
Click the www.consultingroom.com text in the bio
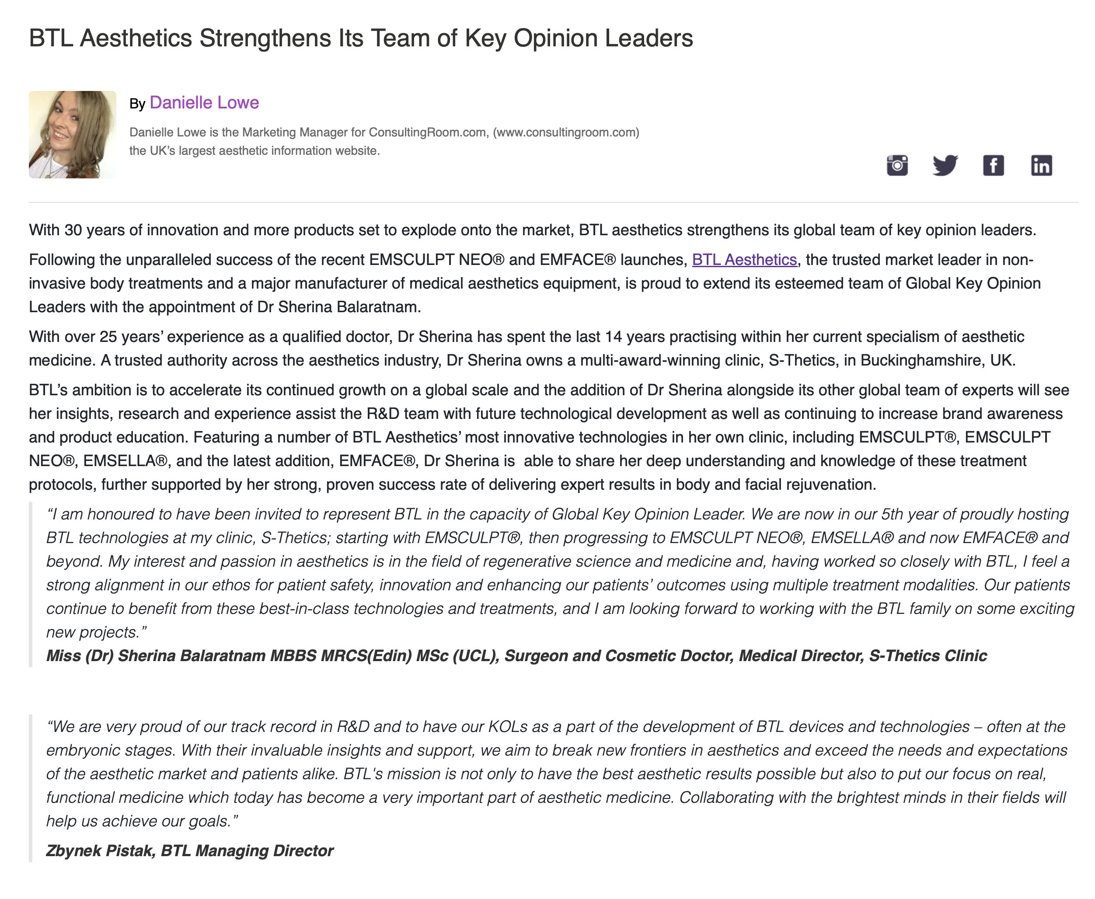(566, 132)
